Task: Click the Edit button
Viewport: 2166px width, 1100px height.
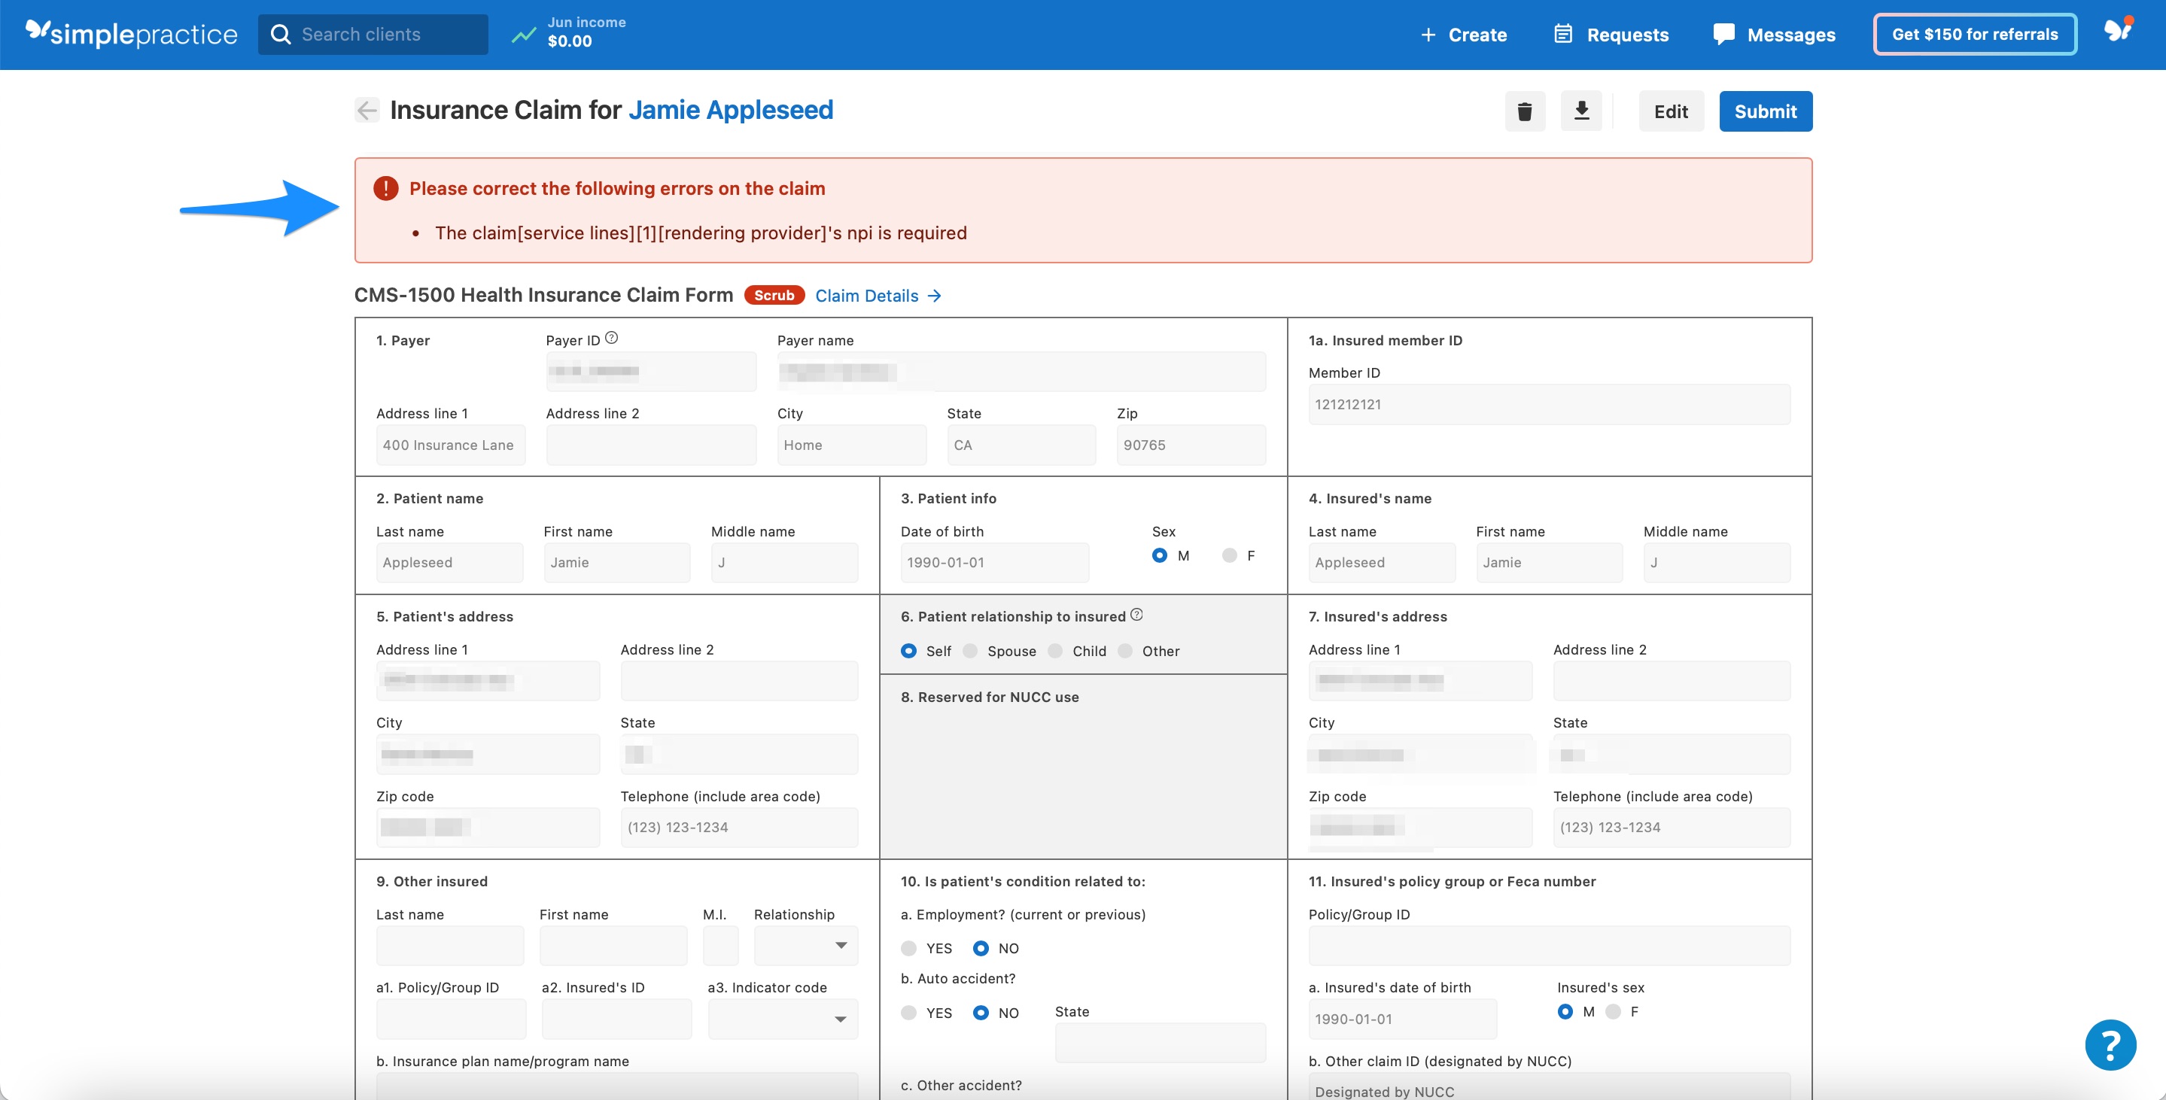Action: pyautogui.click(x=1671, y=111)
